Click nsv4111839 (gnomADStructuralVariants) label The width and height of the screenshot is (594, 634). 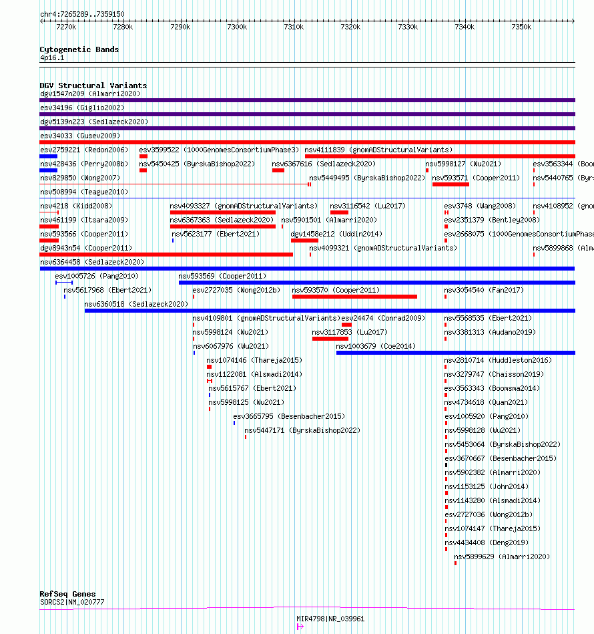(x=379, y=150)
